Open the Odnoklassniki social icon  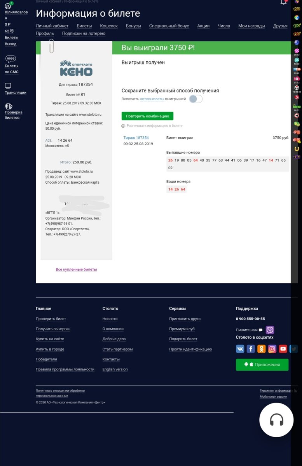click(x=262, y=349)
